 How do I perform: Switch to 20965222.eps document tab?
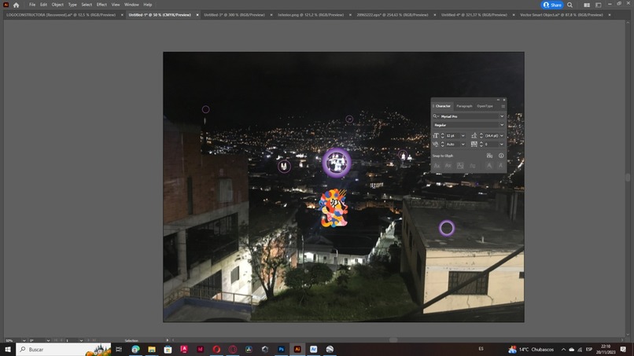pyautogui.click(x=393, y=15)
